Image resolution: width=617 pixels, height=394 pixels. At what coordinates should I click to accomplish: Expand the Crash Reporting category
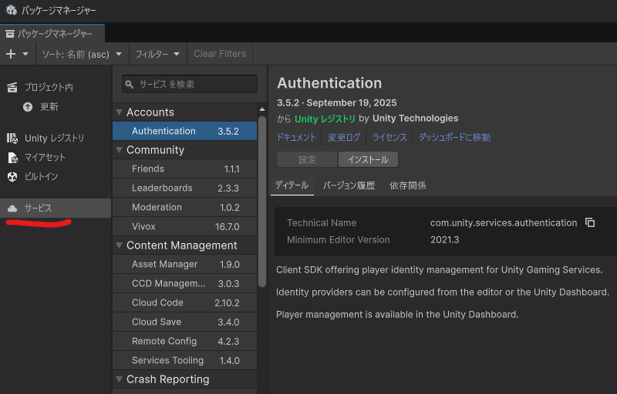pos(120,379)
